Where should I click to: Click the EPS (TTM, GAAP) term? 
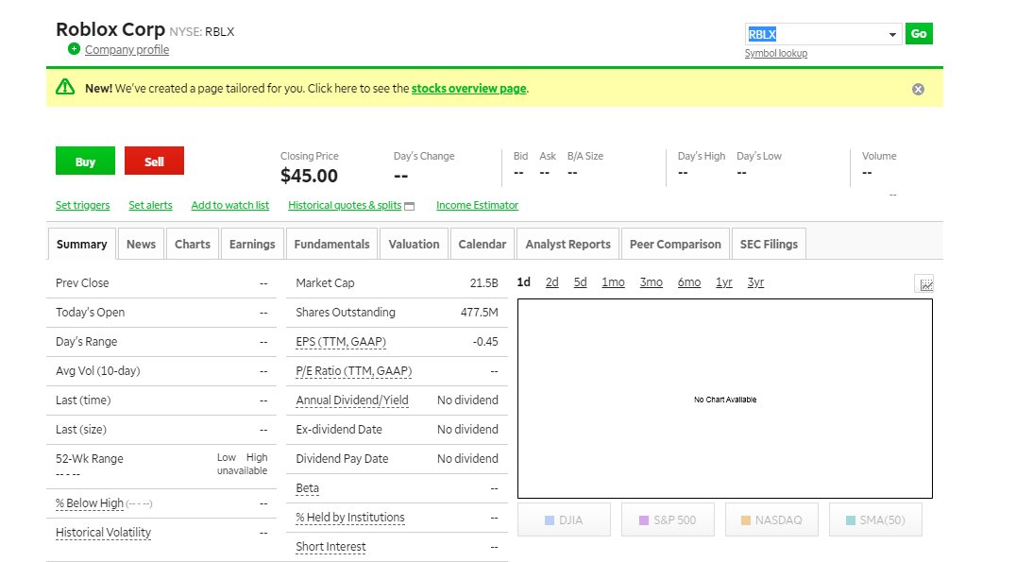click(341, 342)
